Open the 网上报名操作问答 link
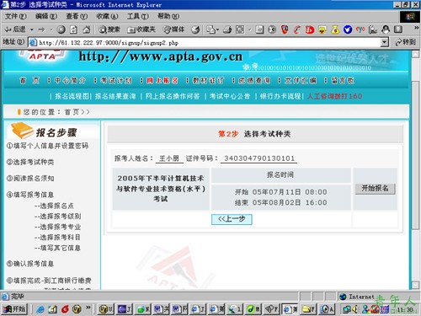Image resolution: width=421 pixels, height=316 pixels. (x=173, y=96)
